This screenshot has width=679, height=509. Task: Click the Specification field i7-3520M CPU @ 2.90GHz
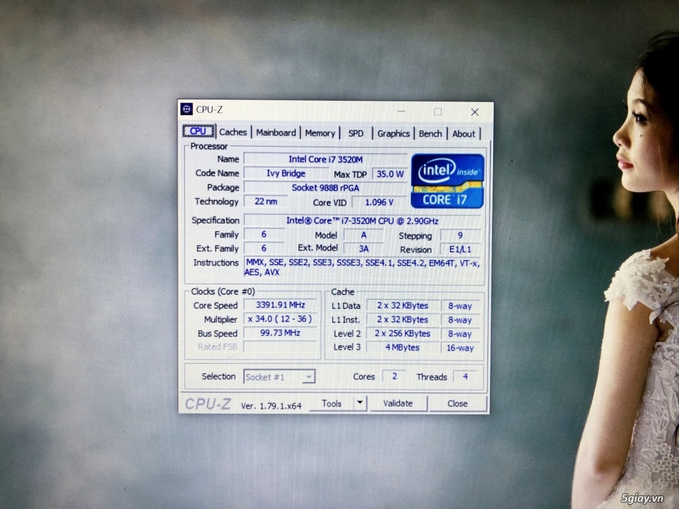coord(363,221)
